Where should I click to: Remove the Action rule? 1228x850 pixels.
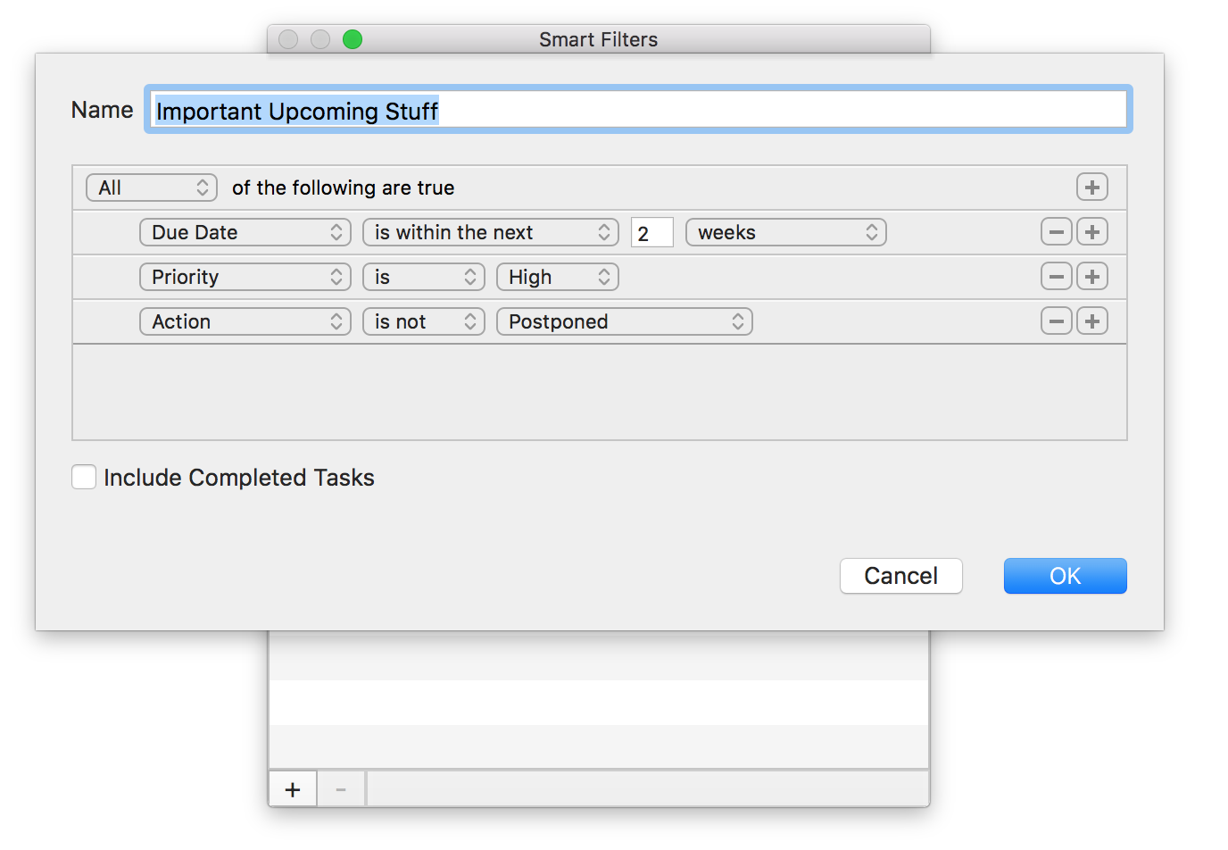click(x=1056, y=321)
